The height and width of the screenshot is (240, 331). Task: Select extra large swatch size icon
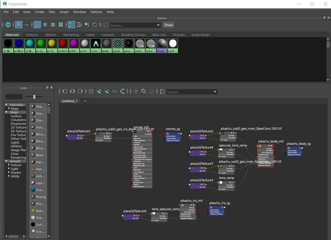point(61,25)
